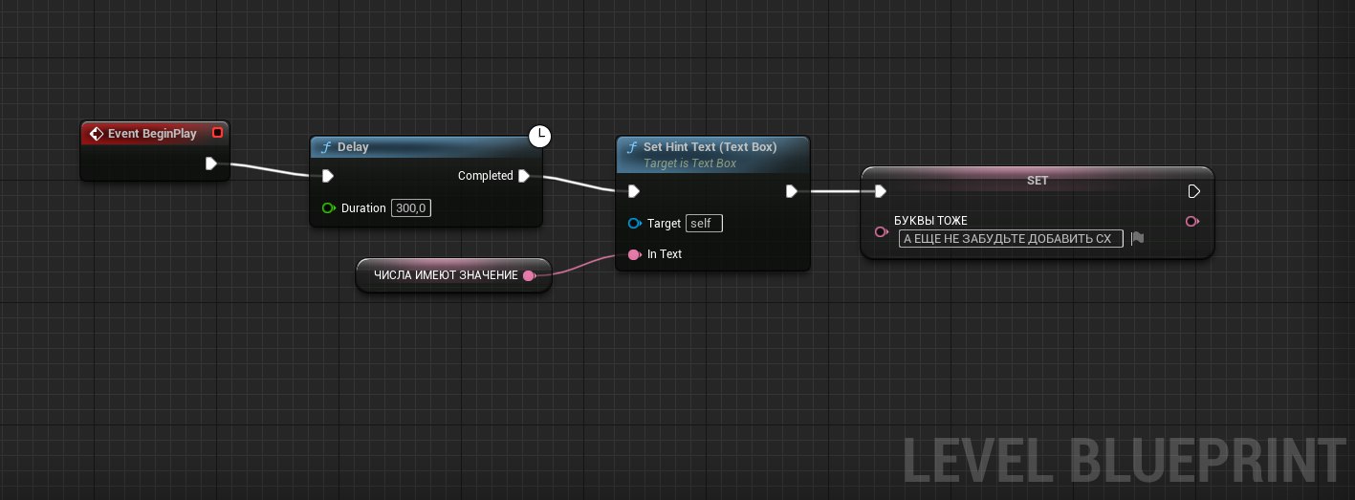Click the pink output pin on SET node
The image size is (1355, 500).
click(1192, 222)
